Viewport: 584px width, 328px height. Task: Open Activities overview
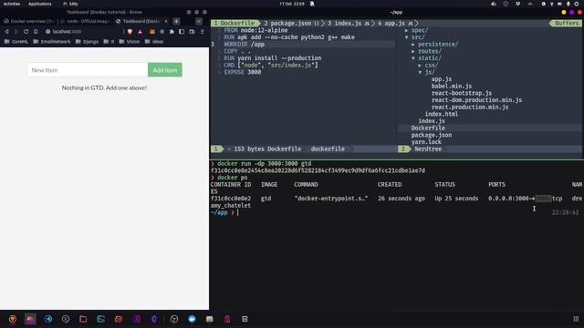tap(12, 4)
